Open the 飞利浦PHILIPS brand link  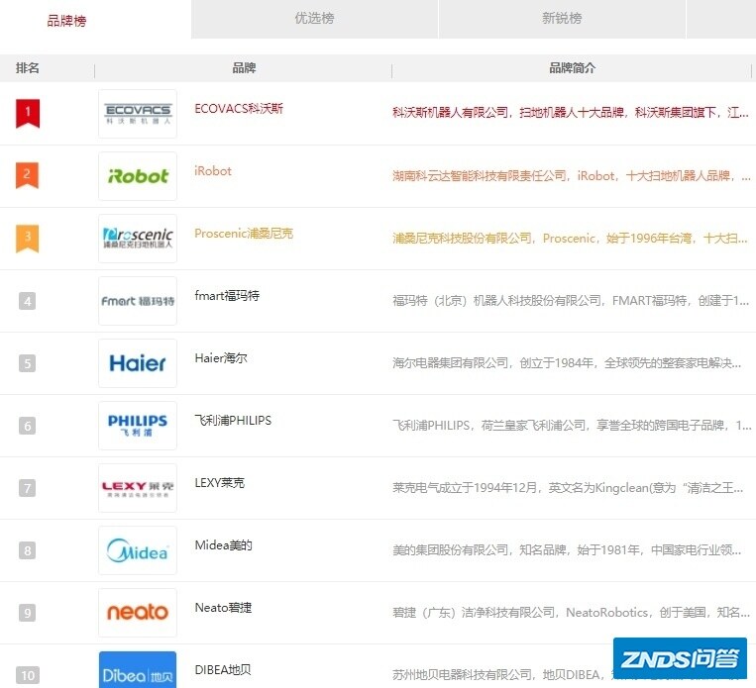tap(233, 420)
